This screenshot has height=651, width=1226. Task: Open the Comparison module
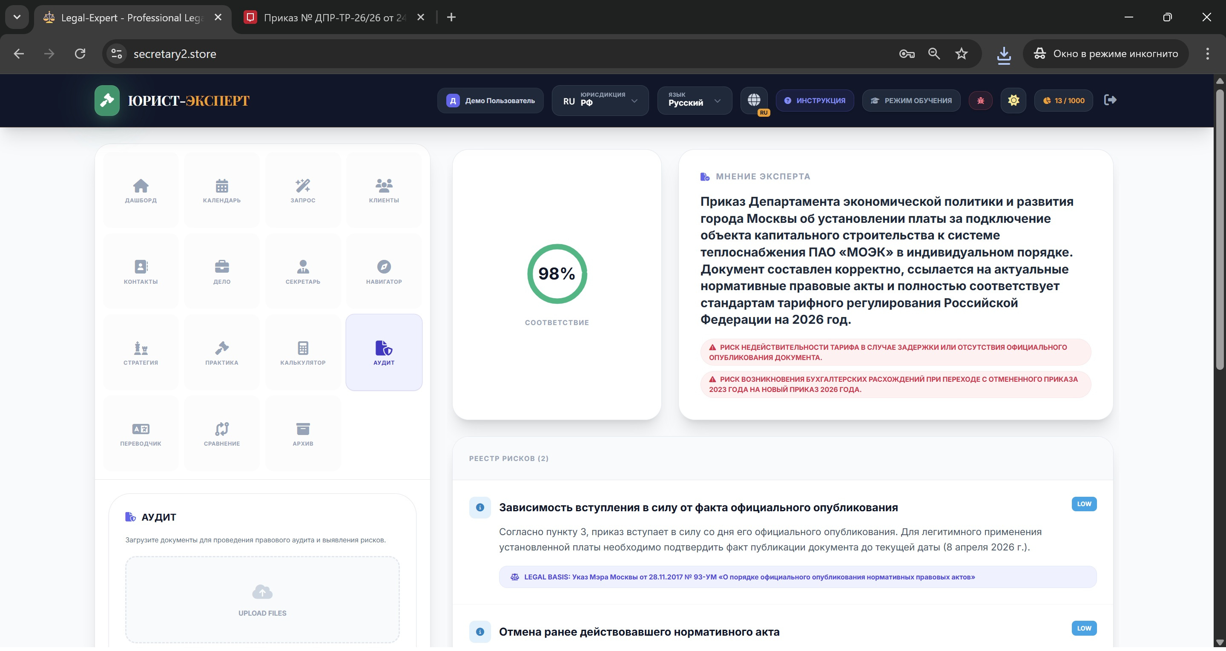click(x=222, y=434)
